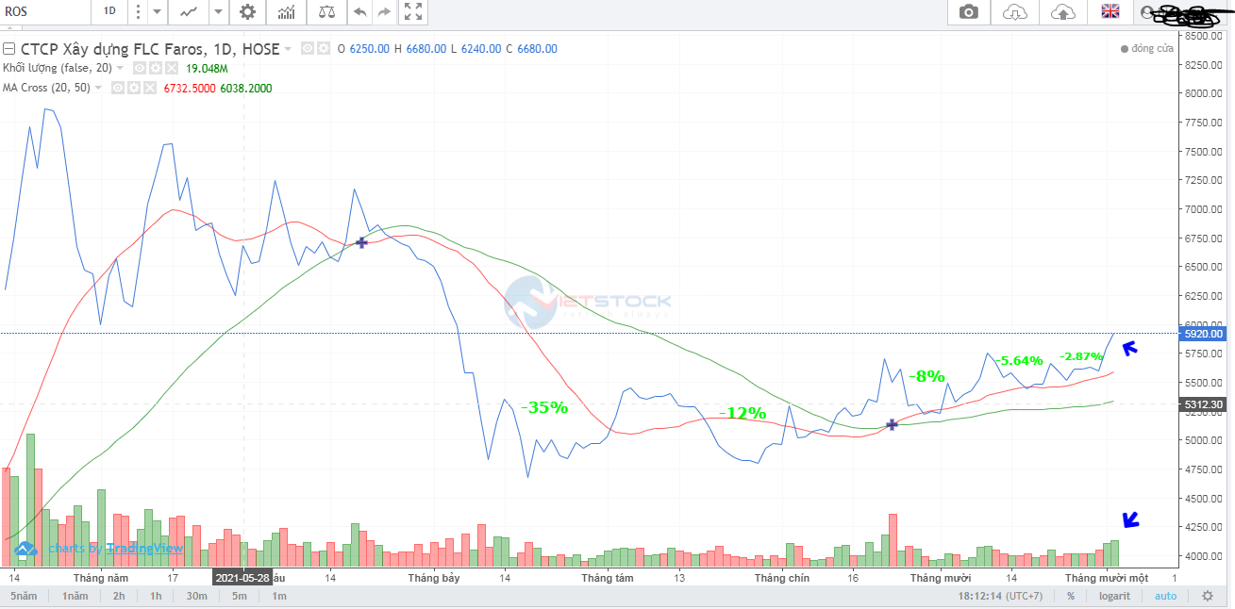Hide the Khối lượng volume indicator
Image resolution: width=1235 pixels, height=609 pixels.
pyautogui.click(x=139, y=68)
